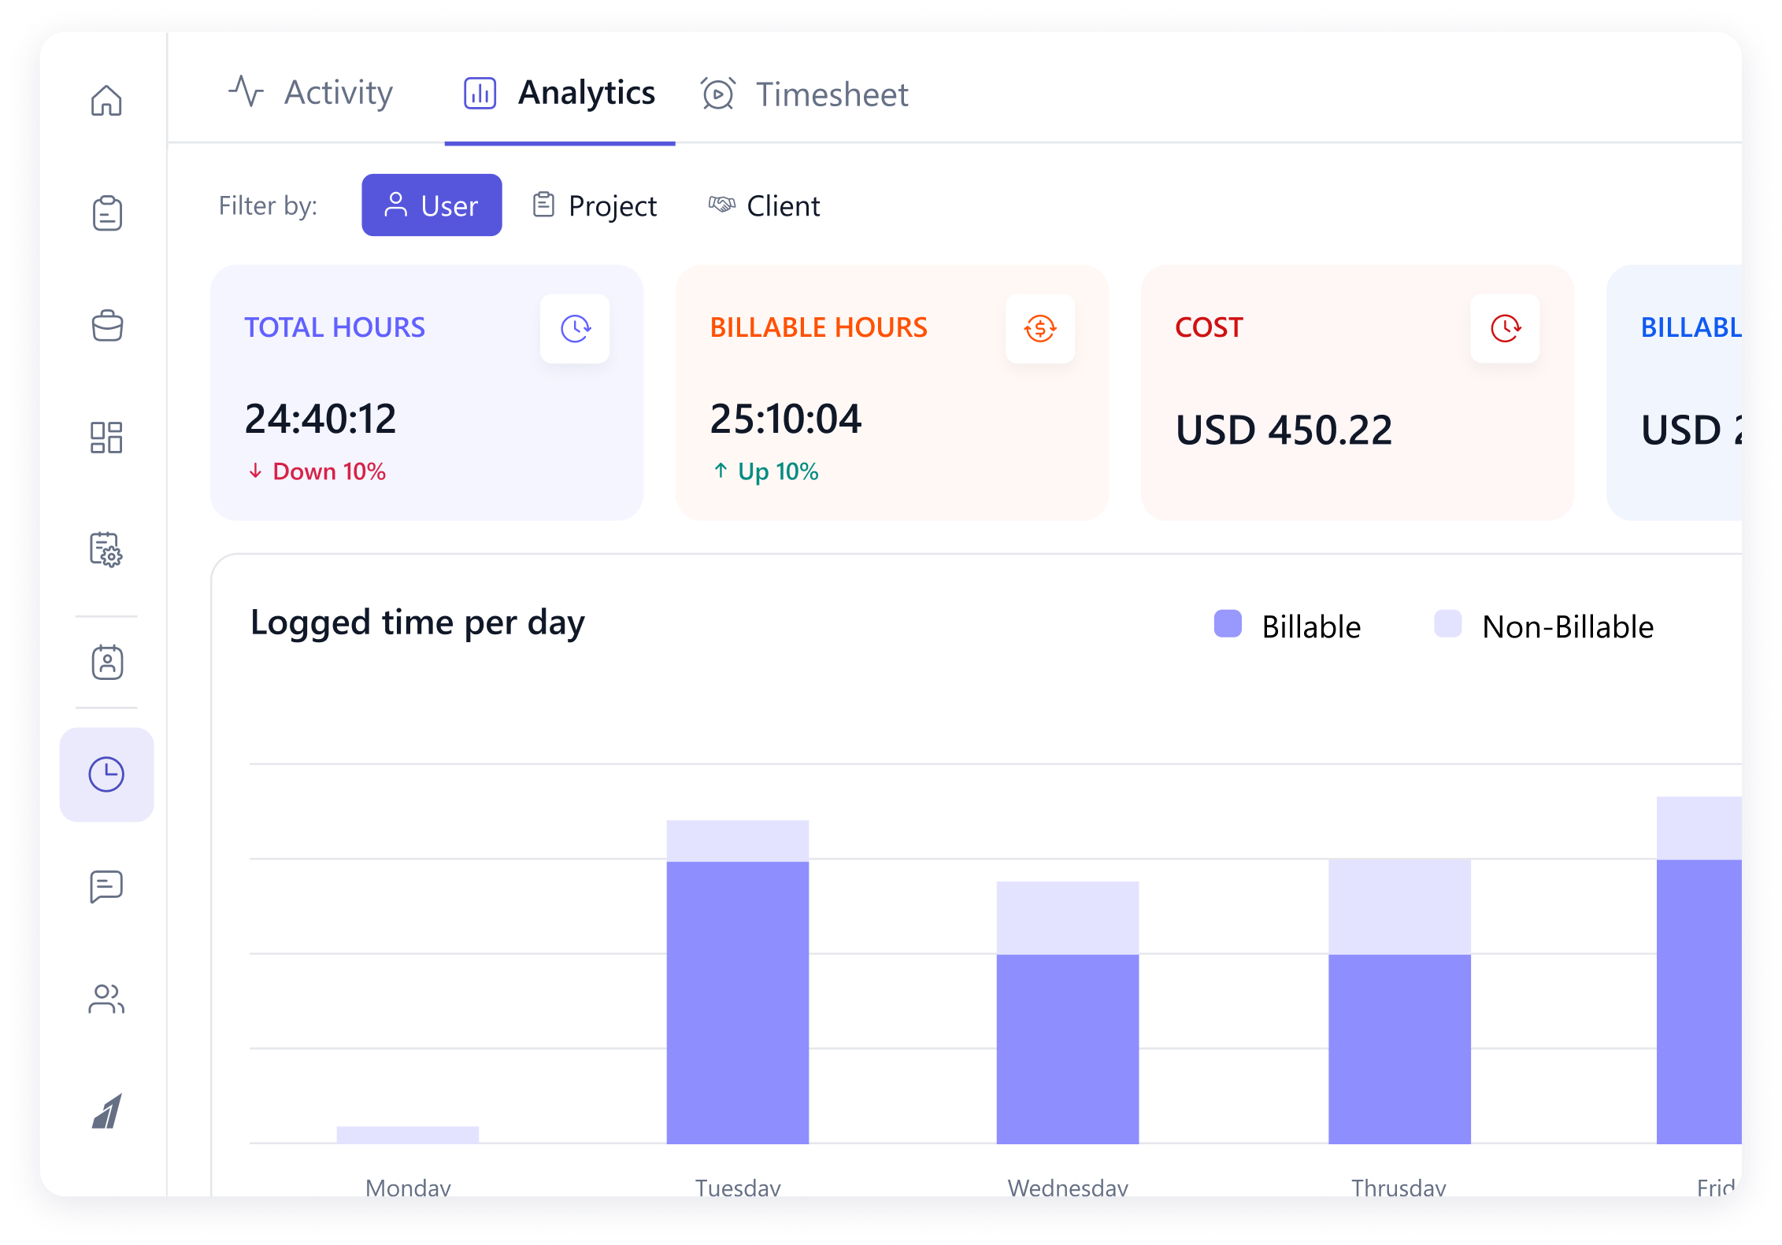Viewport: 1782px width, 1245px height.
Task: Open the dashboard grid icon in sidebar
Action: (107, 438)
